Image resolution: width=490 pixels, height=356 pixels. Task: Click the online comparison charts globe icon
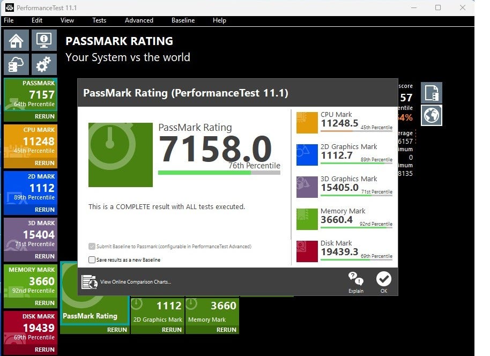tap(90, 282)
